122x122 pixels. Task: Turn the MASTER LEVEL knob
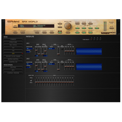pos(68,26)
